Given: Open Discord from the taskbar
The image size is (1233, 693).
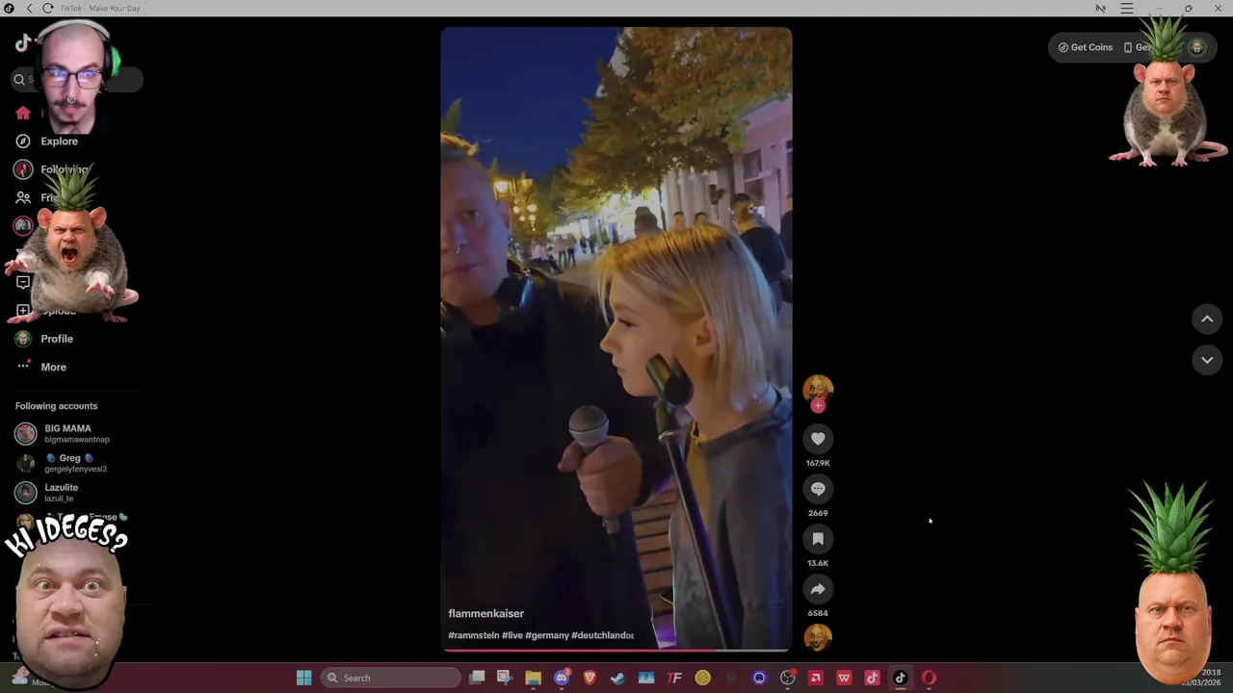Looking at the screenshot, I should click(562, 678).
